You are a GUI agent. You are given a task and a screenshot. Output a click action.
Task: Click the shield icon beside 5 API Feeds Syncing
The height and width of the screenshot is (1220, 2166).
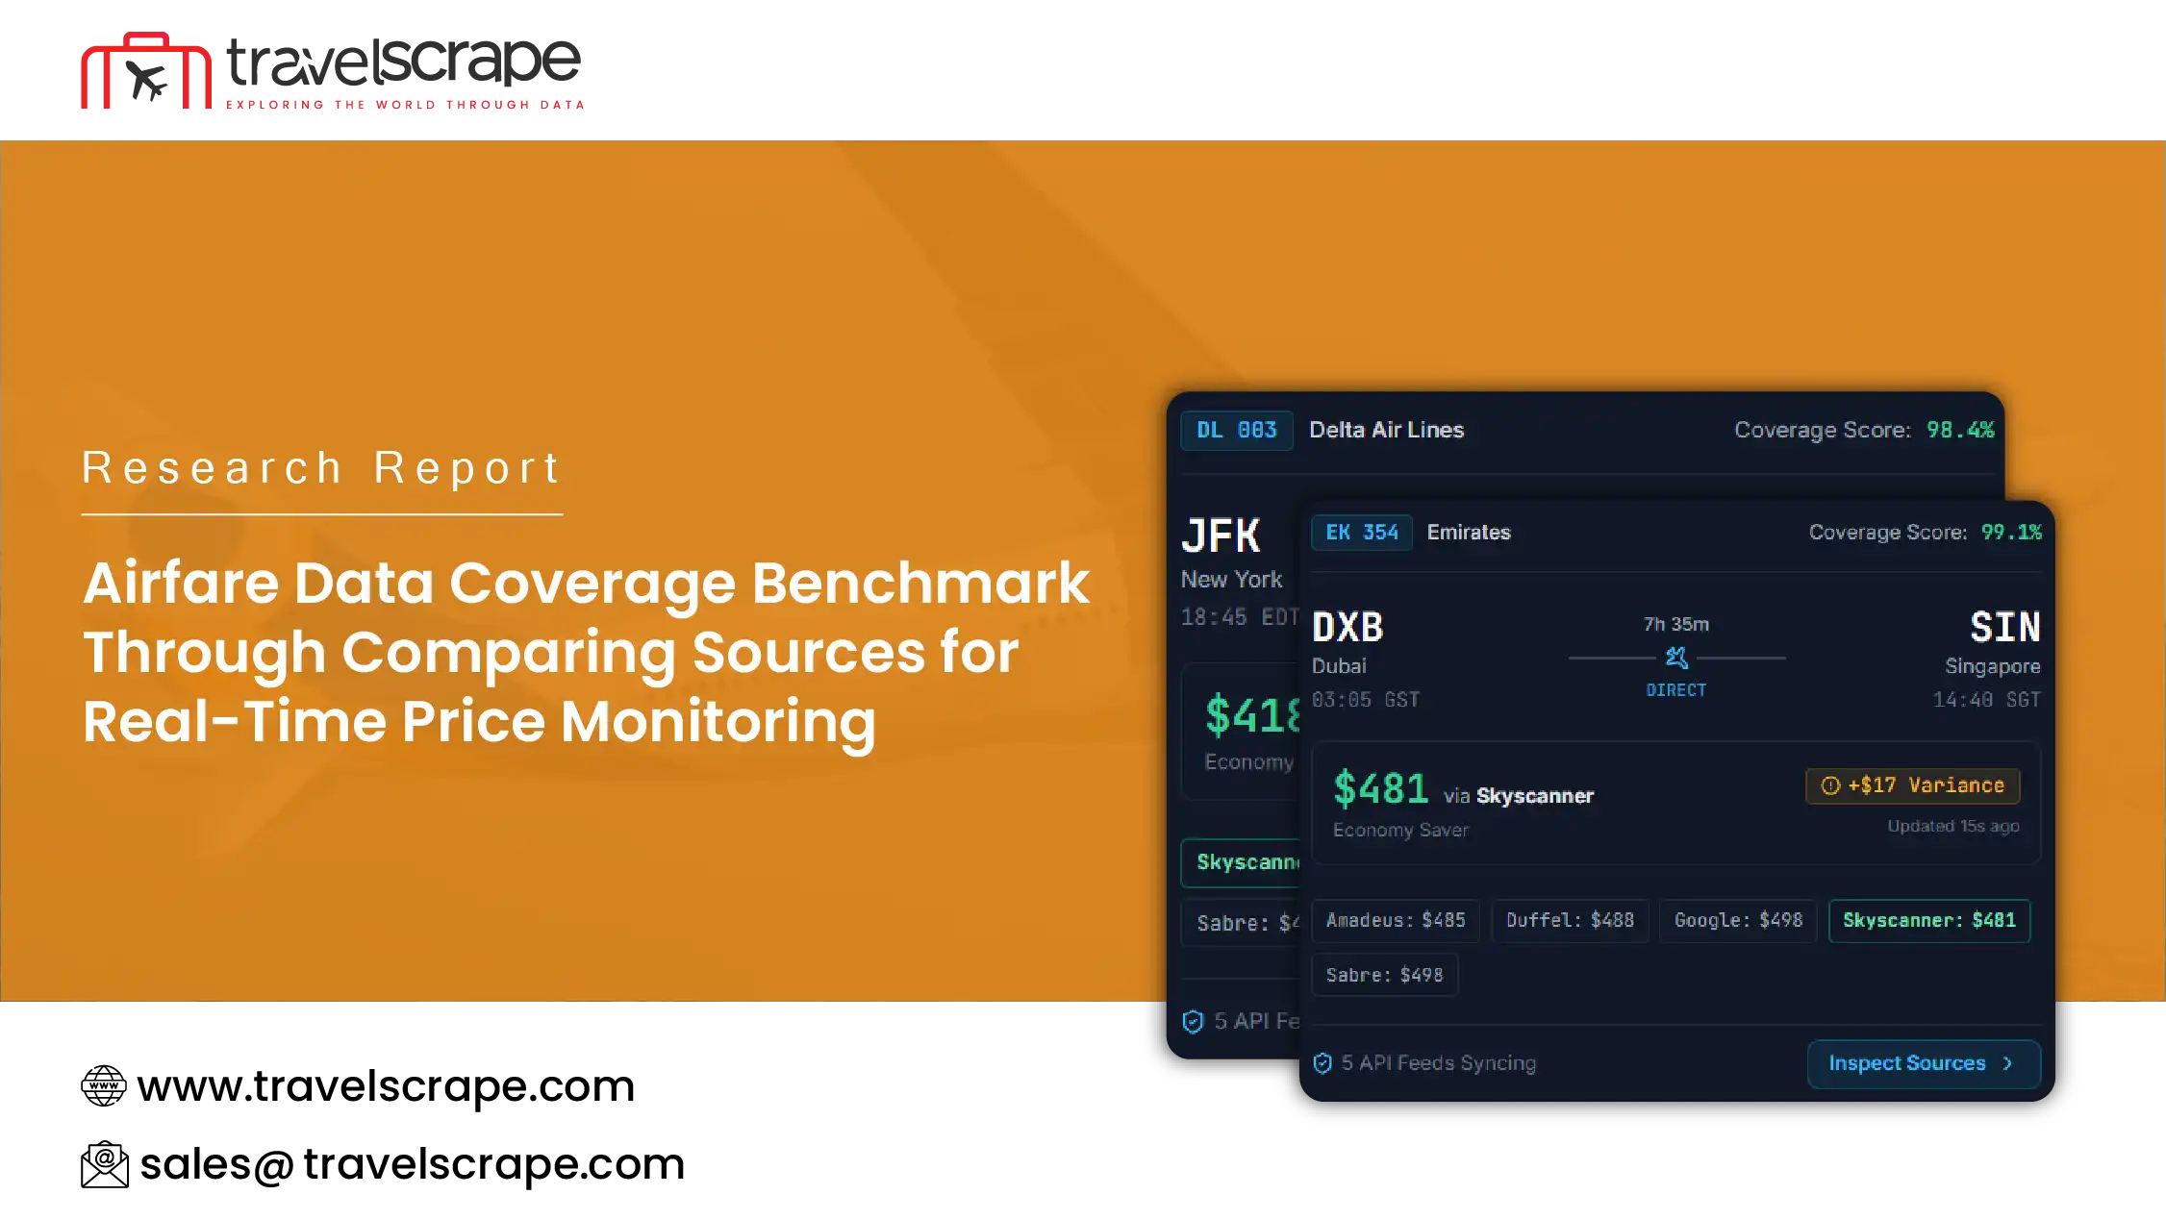coord(1322,1063)
